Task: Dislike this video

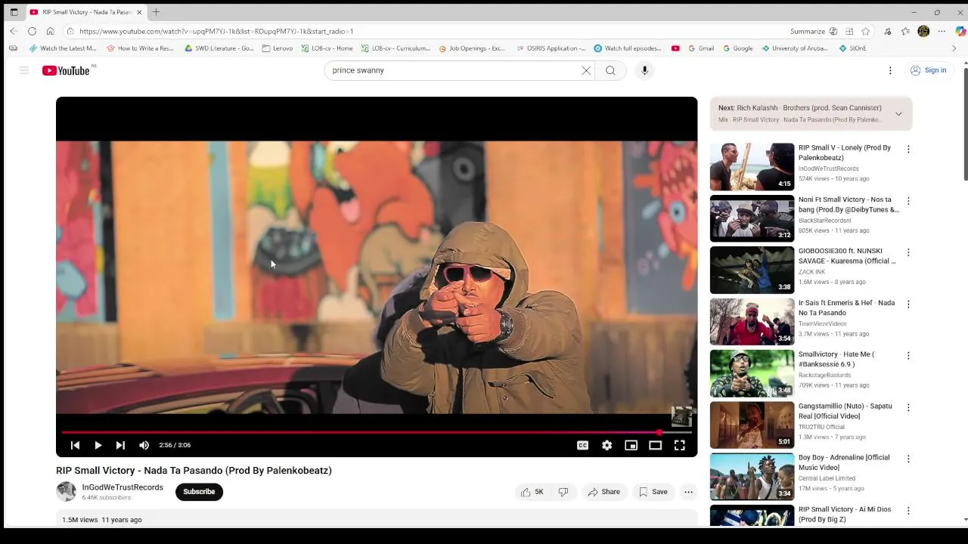Action: pos(564,492)
